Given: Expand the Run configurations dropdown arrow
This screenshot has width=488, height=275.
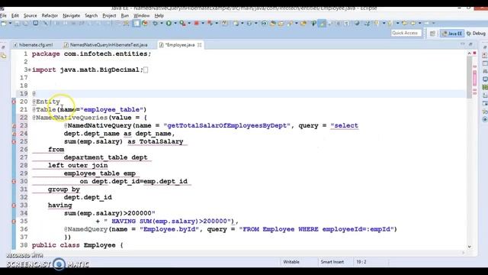Looking at the screenshot, I should click(x=175, y=24).
